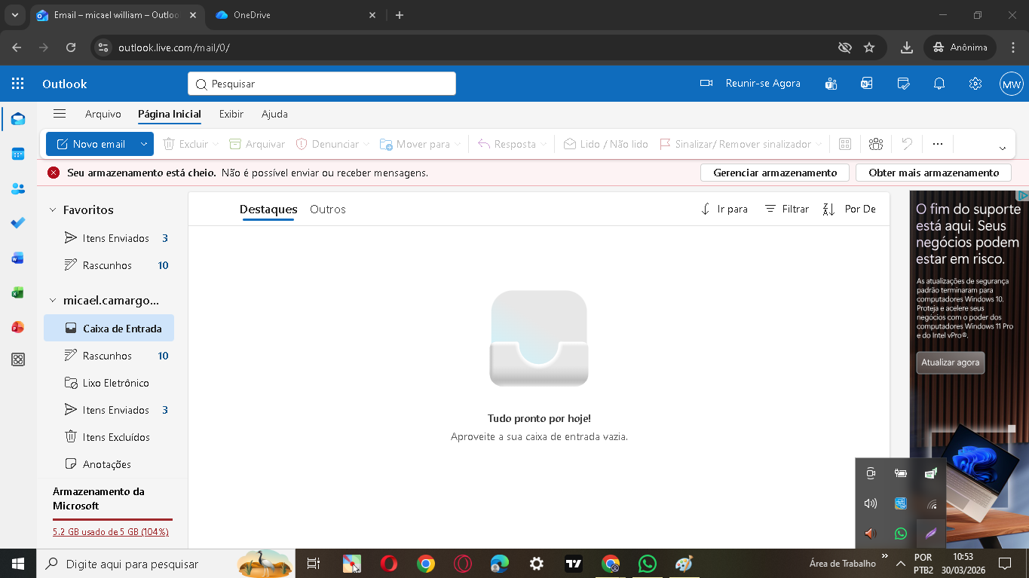Click the Reunir-se Agora button
The height and width of the screenshot is (578, 1029).
751,84
